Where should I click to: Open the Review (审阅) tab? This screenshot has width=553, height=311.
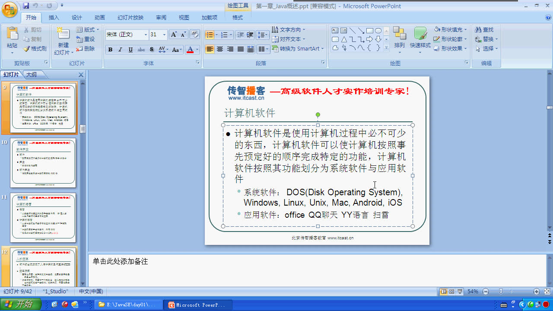(161, 18)
